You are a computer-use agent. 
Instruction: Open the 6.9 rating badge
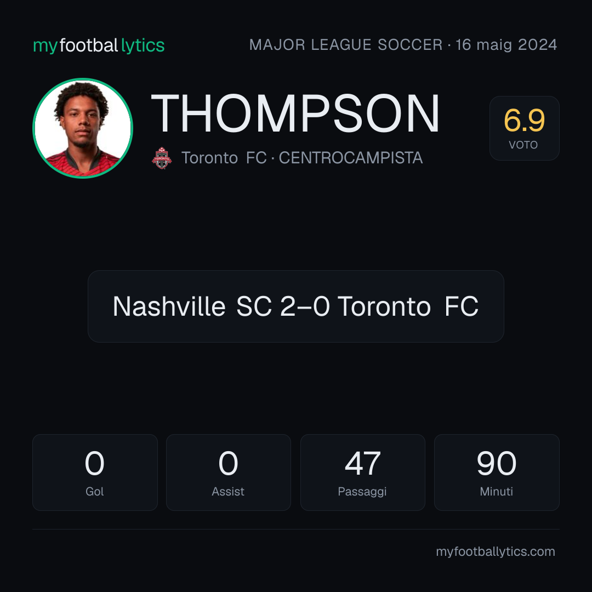tap(525, 128)
